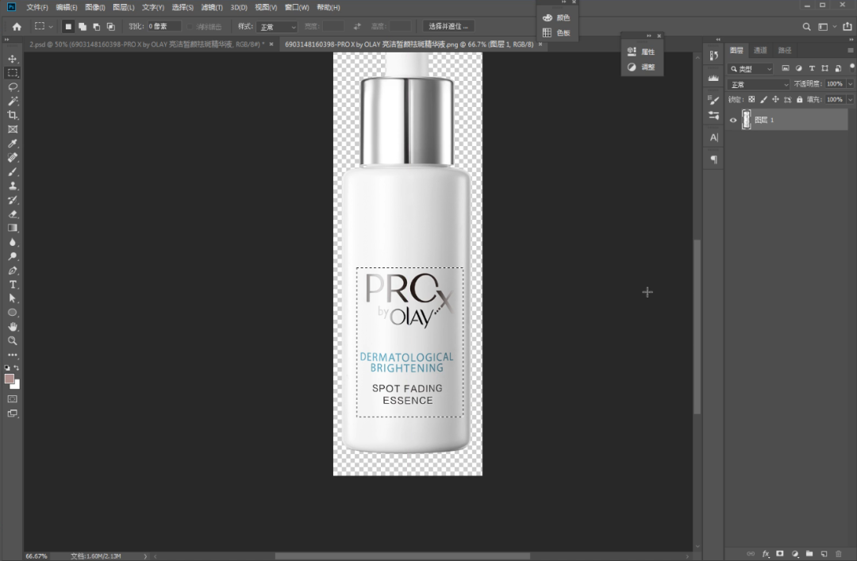
Task: Click 选择并遮住 button
Action: (x=448, y=26)
